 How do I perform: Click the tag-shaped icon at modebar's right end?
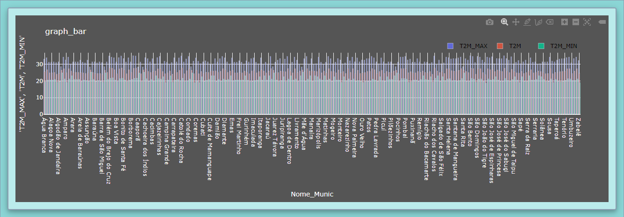(x=602, y=22)
